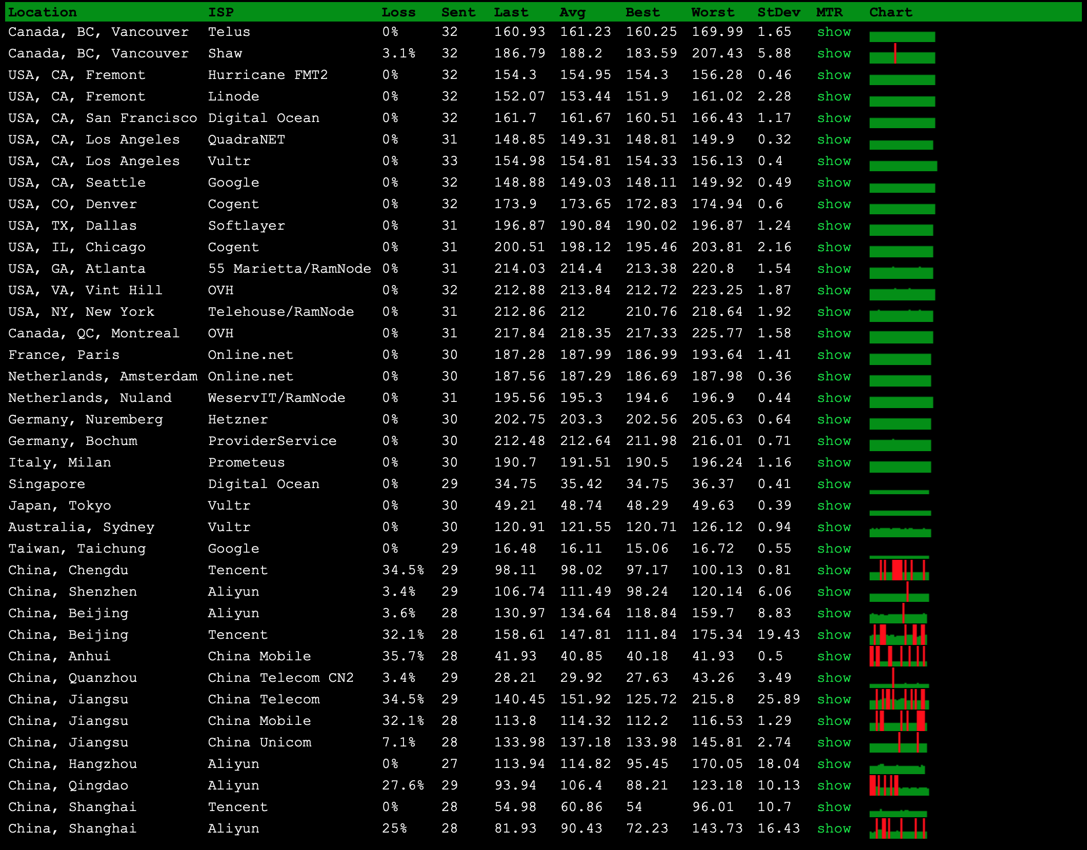Click latency chart for Tencent Chengdu
This screenshot has height=850, width=1087.
click(x=899, y=570)
